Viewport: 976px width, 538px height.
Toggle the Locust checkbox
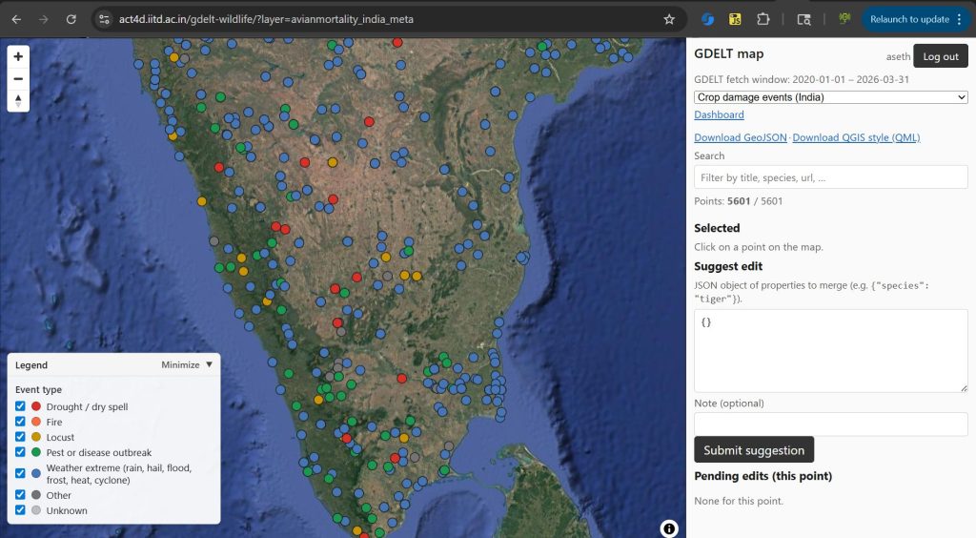[21, 437]
